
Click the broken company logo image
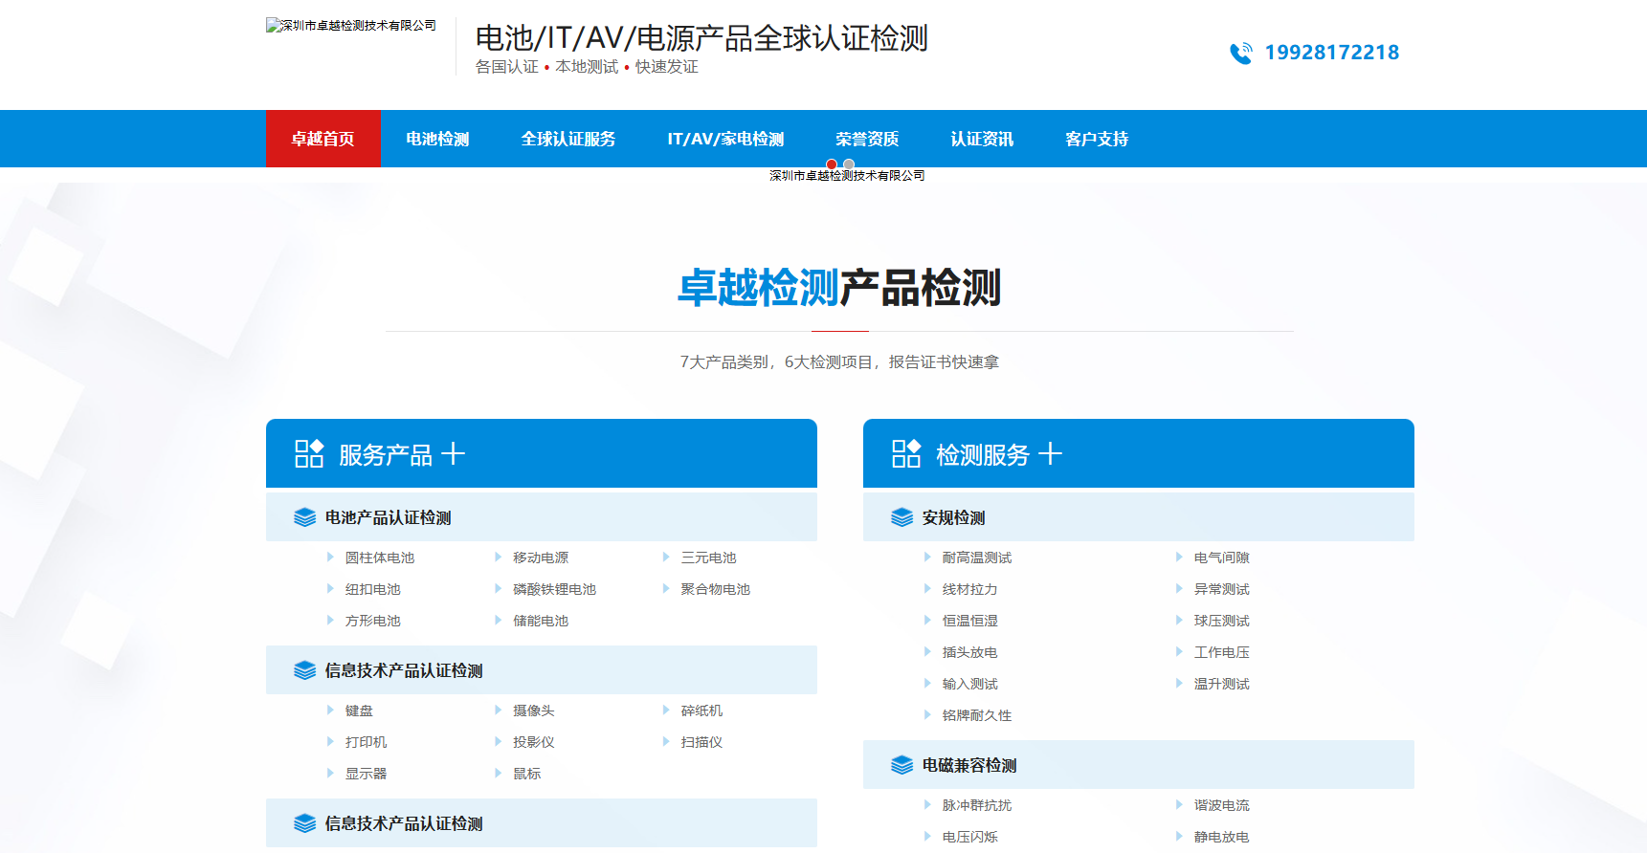pos(351,26)
